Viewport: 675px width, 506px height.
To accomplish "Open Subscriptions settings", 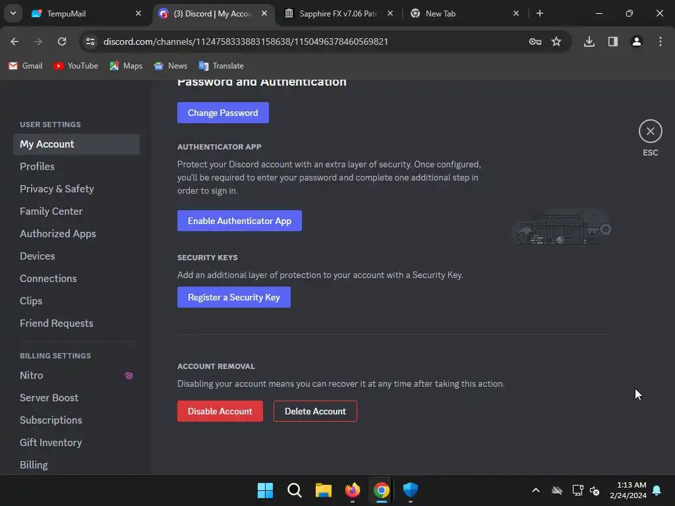I will click(x=76, y=420).
